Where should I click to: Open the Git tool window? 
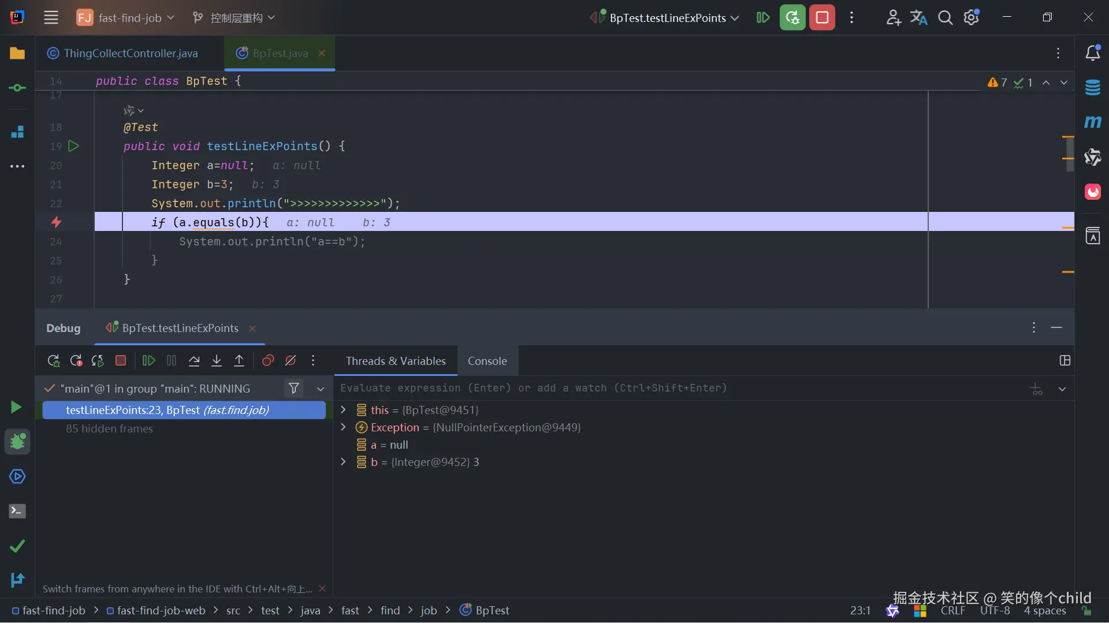coord(17,580)
